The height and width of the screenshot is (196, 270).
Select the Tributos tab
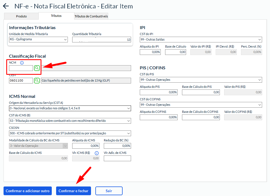[x=56, y=16]
